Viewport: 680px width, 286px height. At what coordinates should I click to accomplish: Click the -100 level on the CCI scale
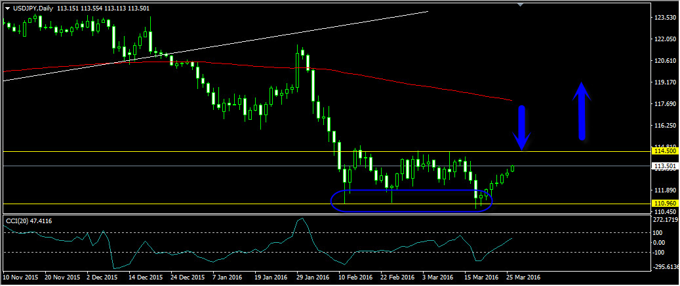(x=660, y=252)
